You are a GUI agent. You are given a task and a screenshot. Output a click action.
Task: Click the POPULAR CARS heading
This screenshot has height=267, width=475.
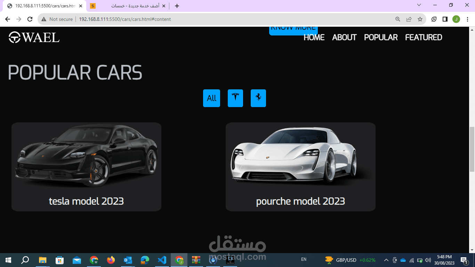click(75, 72)
